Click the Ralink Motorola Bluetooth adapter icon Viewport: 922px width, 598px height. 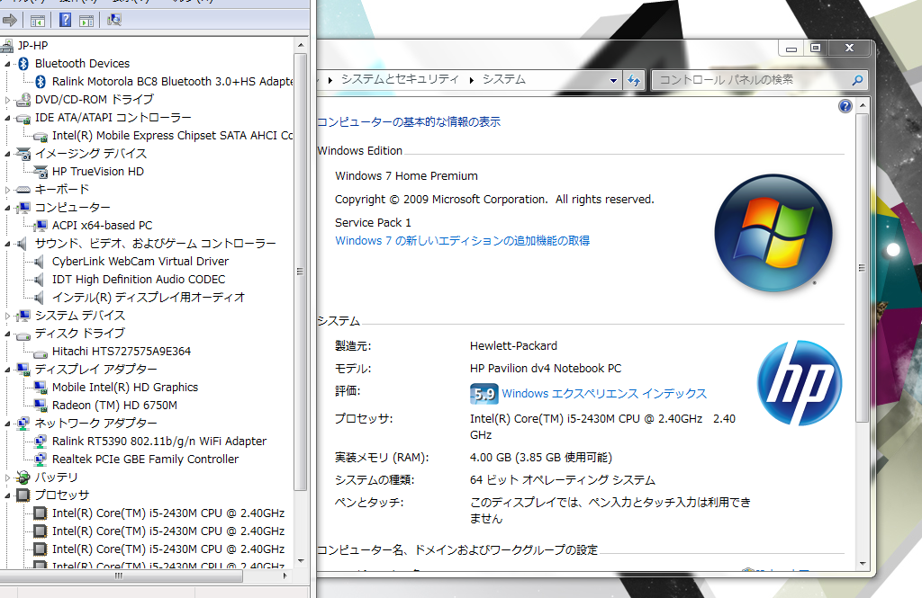[x=41, y=82]
